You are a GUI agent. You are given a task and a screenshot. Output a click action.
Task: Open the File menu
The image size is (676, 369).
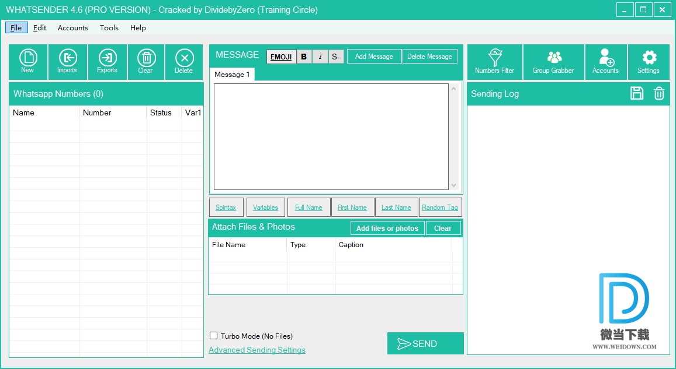tap(16, 27)
